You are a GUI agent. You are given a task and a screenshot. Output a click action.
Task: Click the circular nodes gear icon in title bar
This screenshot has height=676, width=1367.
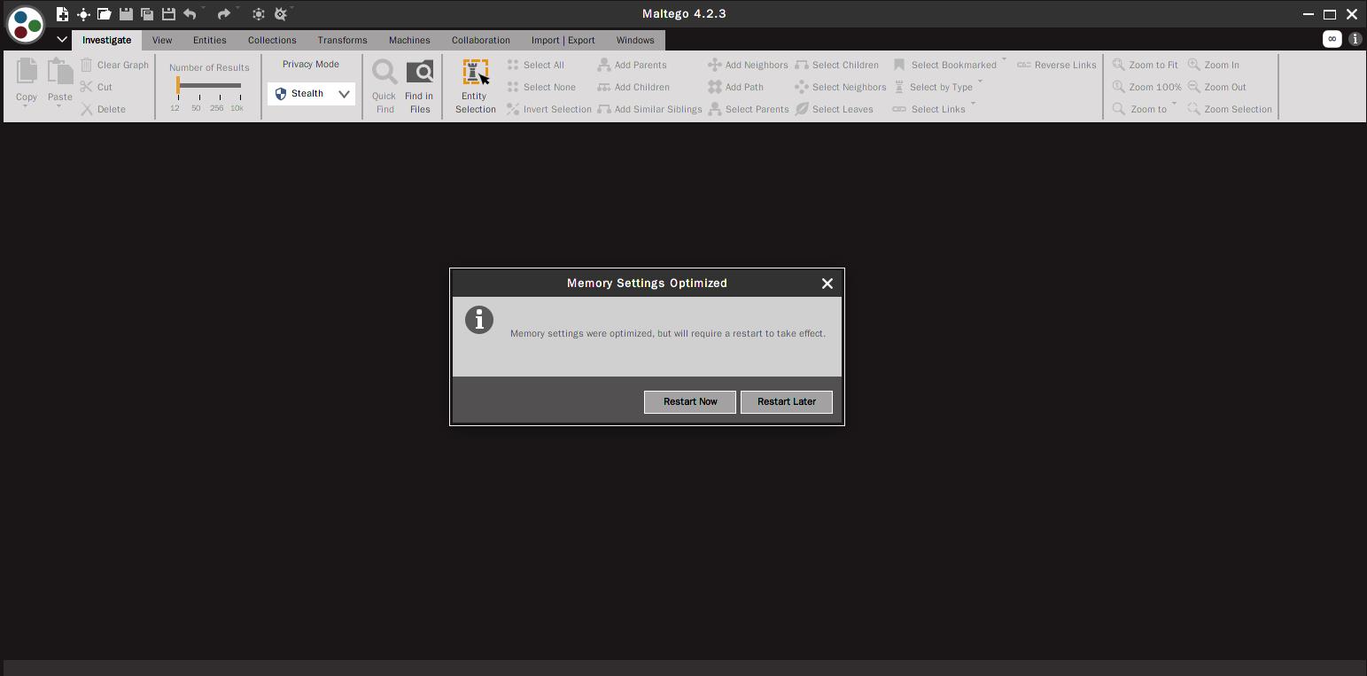(x=259, y=14)
